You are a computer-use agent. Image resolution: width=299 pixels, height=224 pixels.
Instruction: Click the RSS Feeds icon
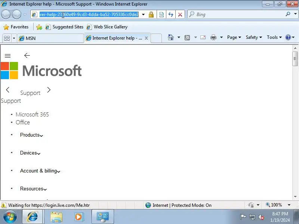[187, 38]
